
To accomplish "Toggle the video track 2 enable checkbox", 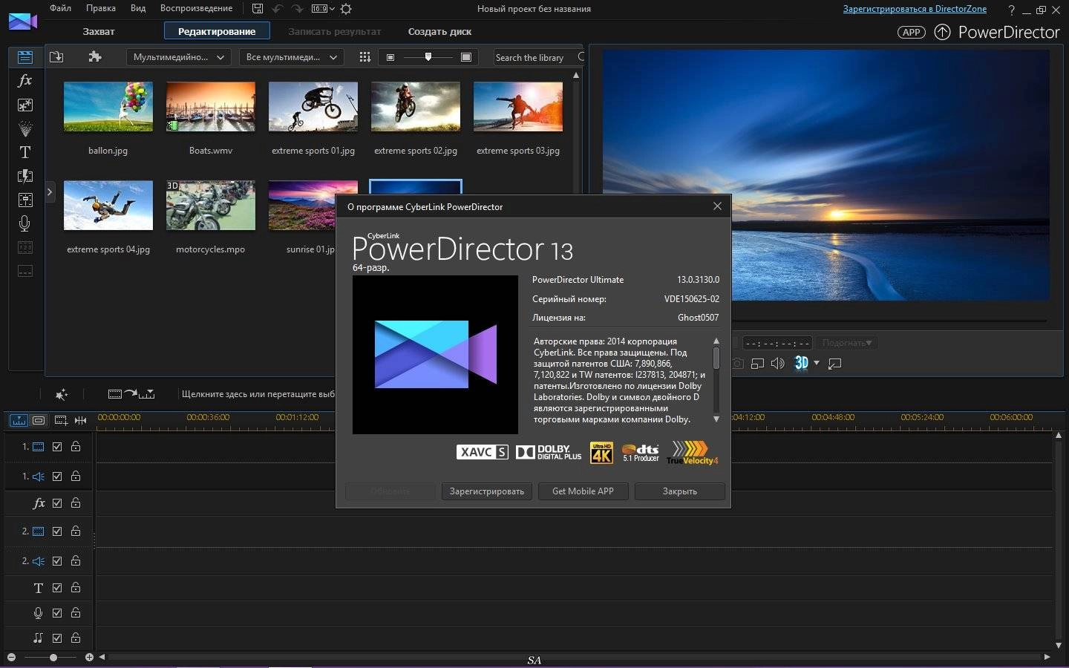I will pyautogui.click(x=57, y=531).
